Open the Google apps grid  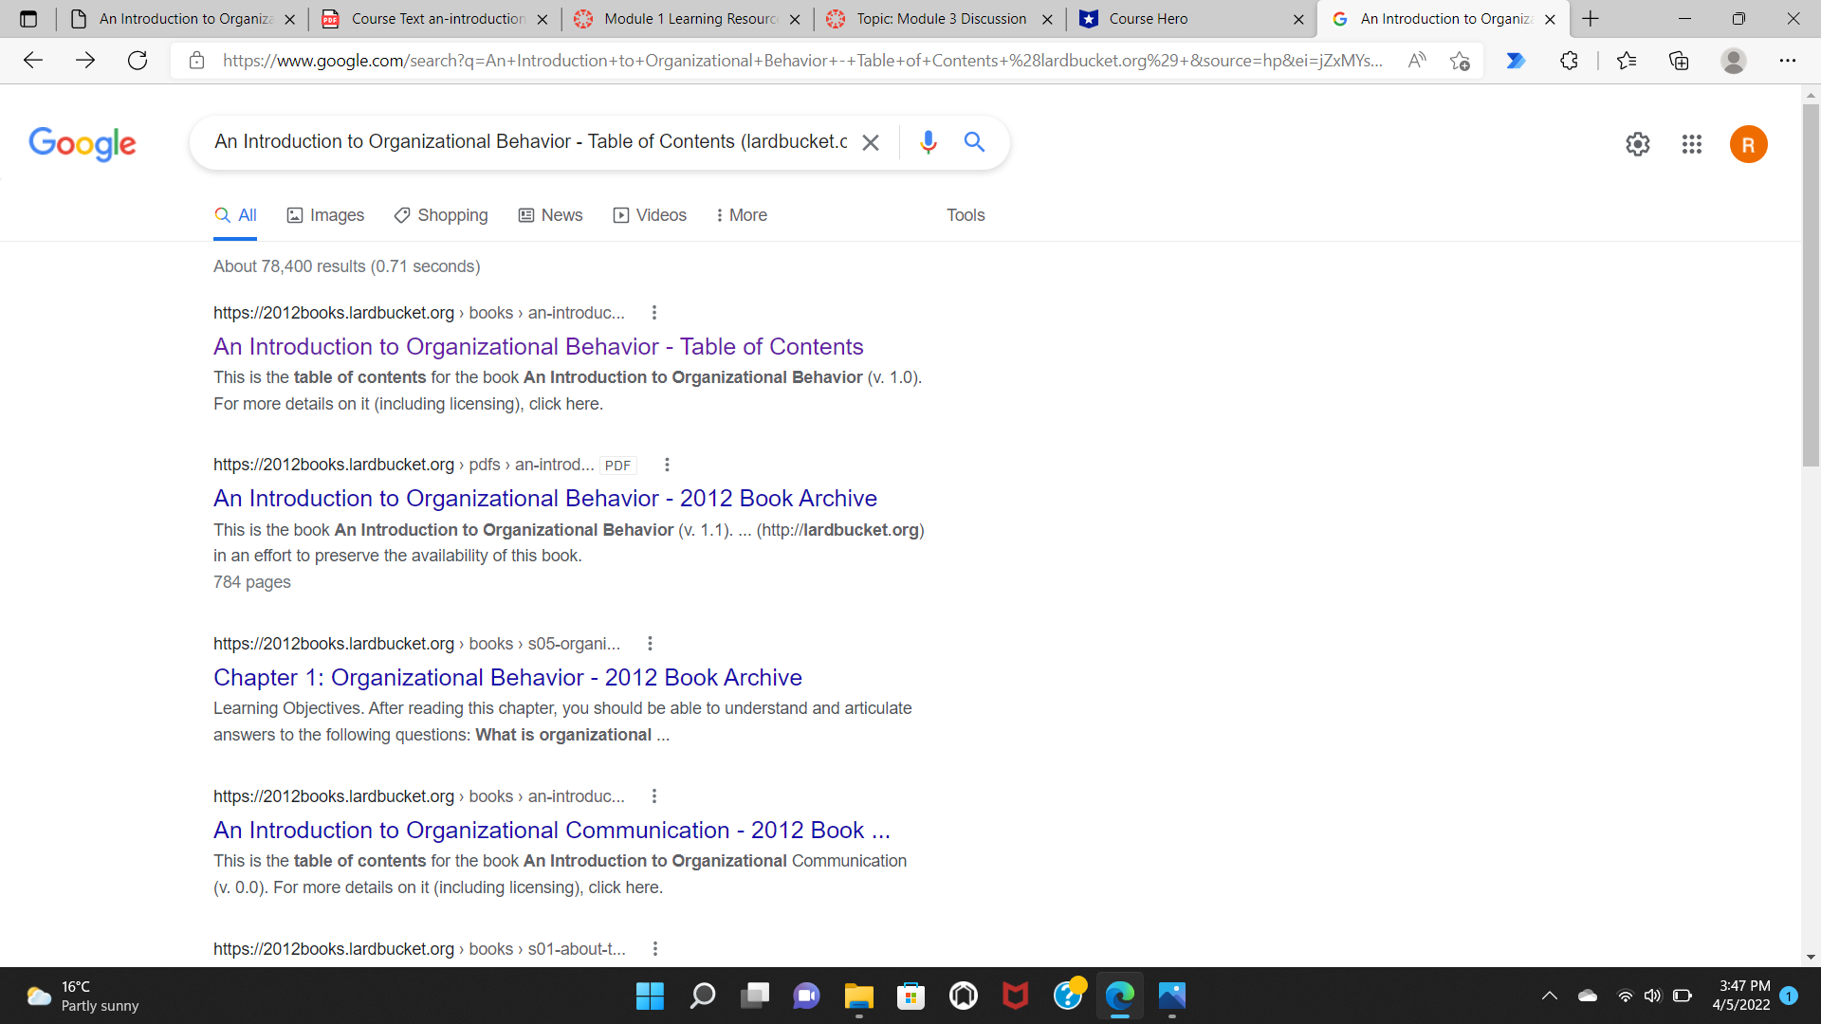[x=1692, y=144]
